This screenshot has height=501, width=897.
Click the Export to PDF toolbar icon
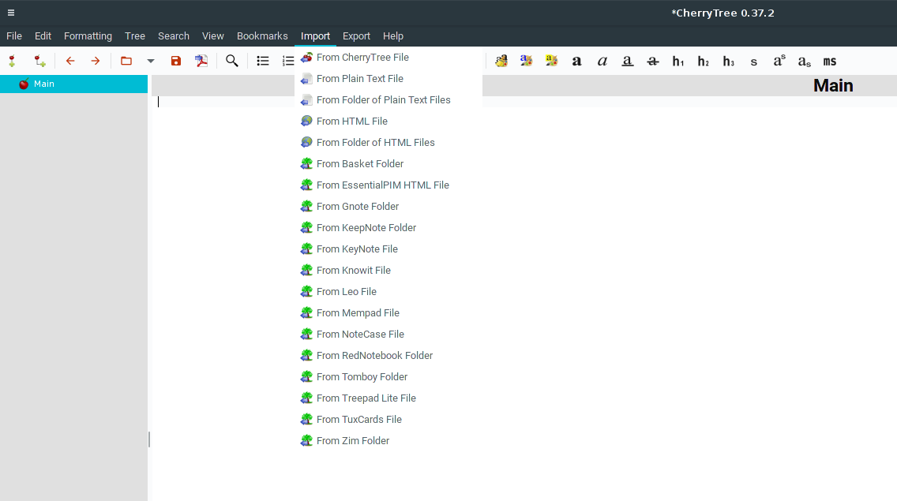201,61
